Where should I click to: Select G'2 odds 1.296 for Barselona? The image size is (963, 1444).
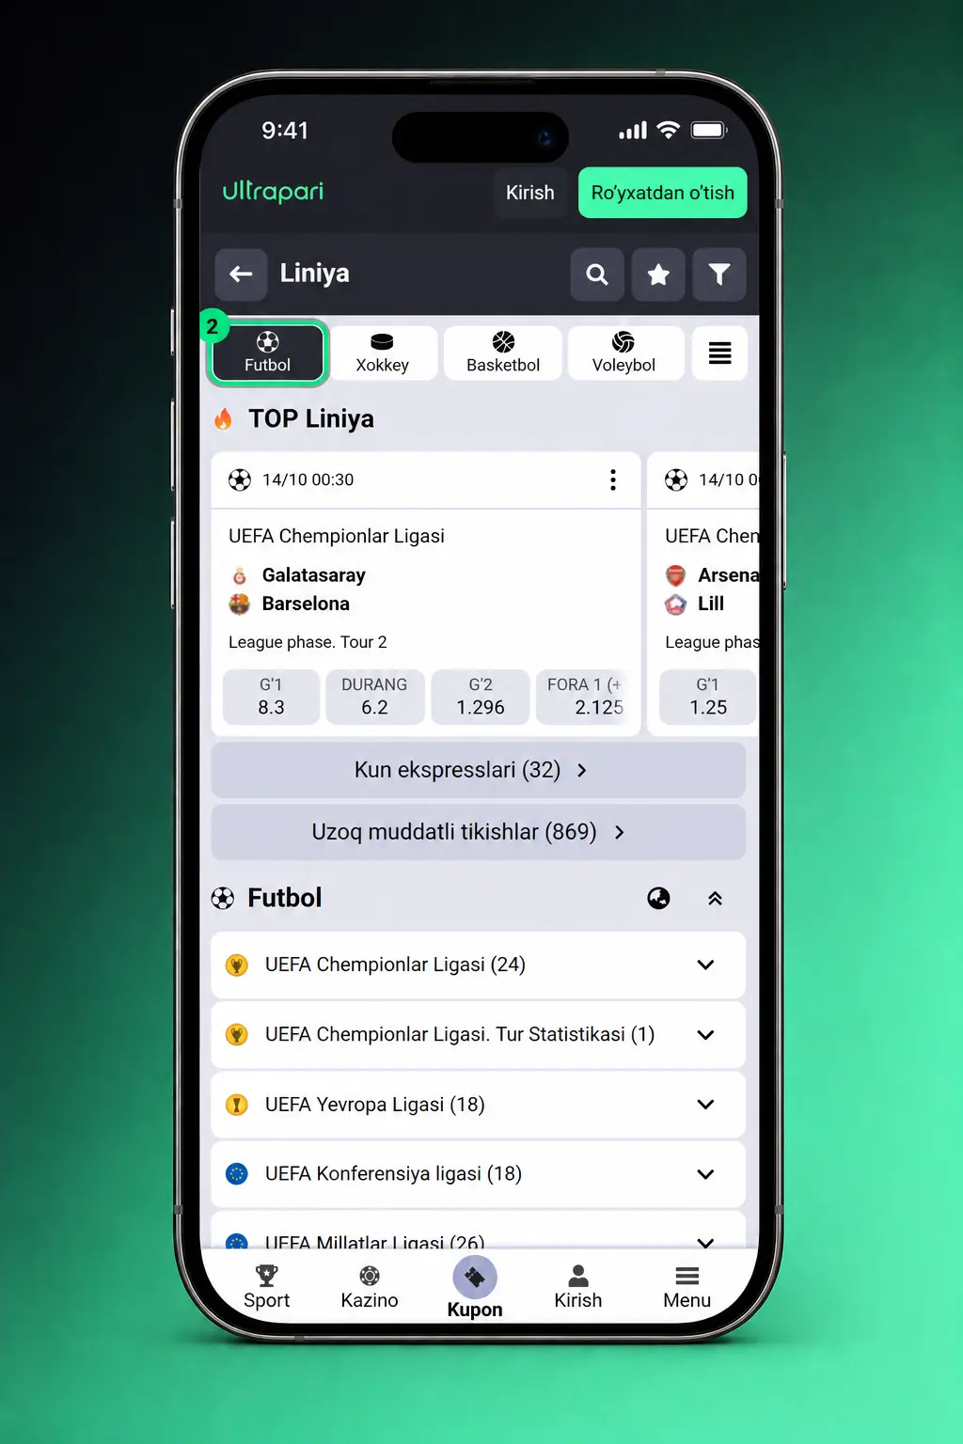point(481,697)
